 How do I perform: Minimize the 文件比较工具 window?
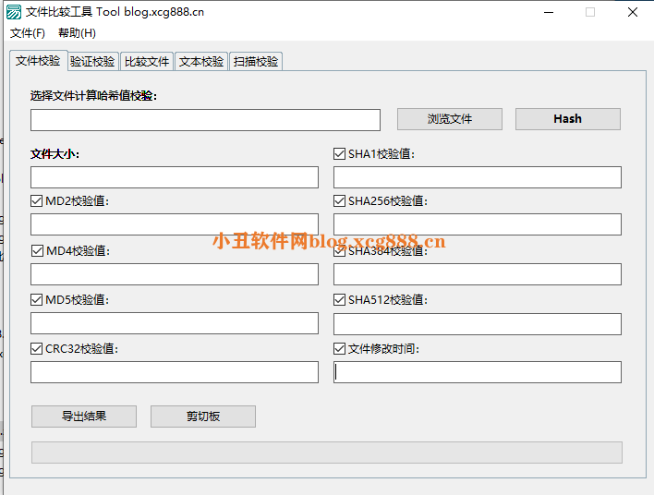click(x=549, y=12)
